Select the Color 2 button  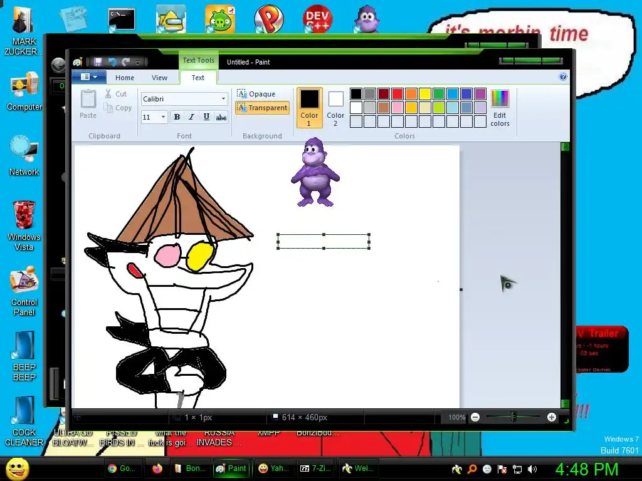335,108
